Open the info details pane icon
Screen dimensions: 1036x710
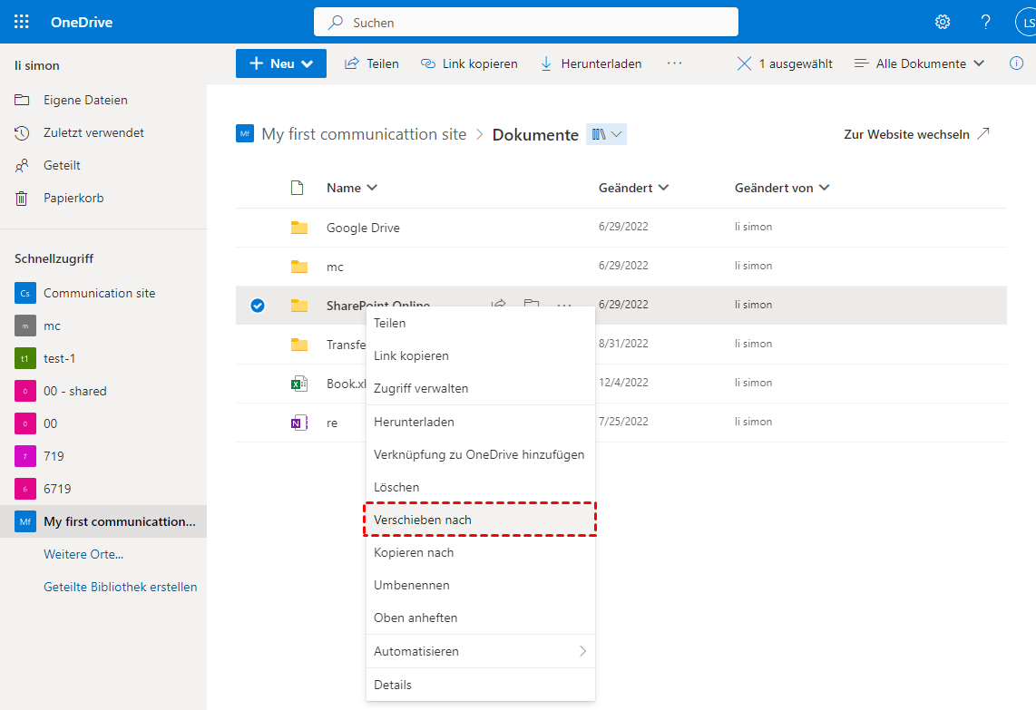click(1016, 63)
